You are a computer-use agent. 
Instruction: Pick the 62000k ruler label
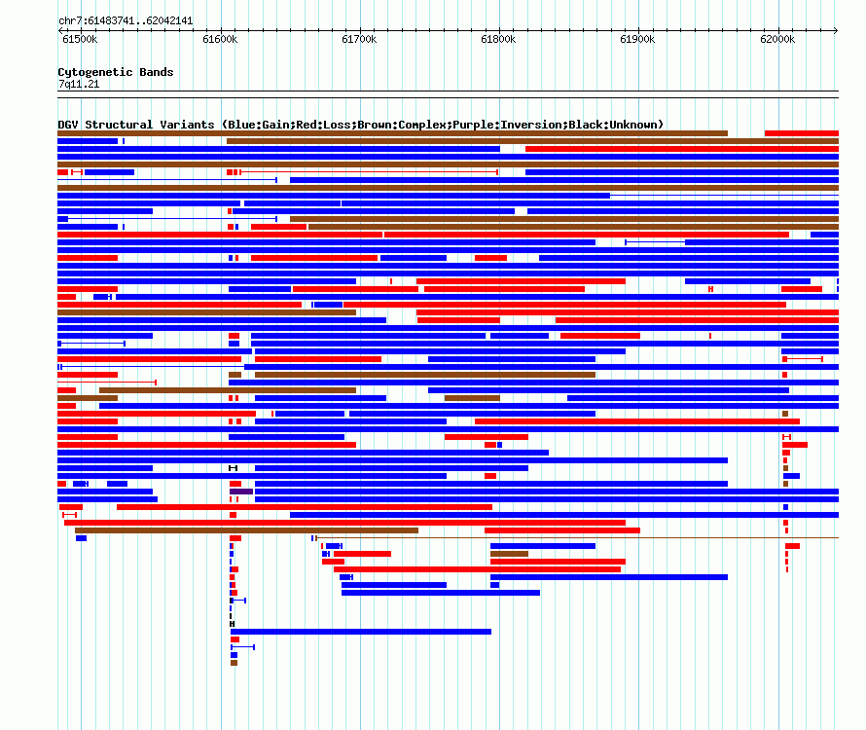tap(777, 39)
